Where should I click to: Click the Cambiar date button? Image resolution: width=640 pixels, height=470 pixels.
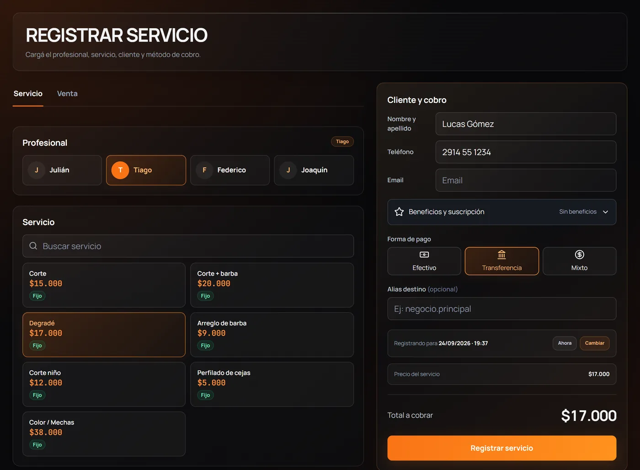(594, 343)
